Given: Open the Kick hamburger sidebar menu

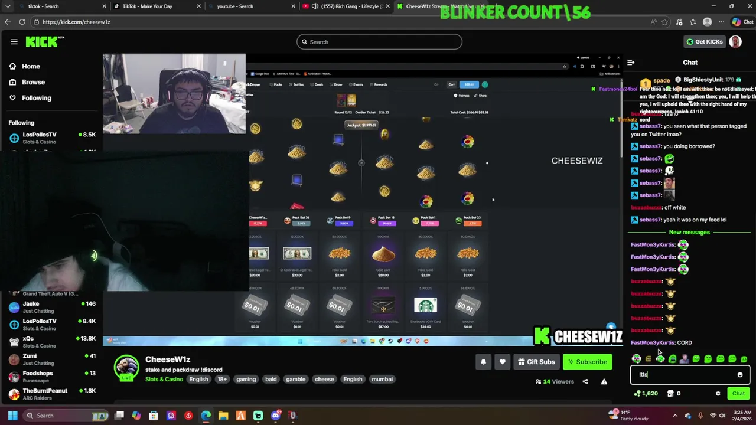Looking at the screenshot, I should 14,42.
